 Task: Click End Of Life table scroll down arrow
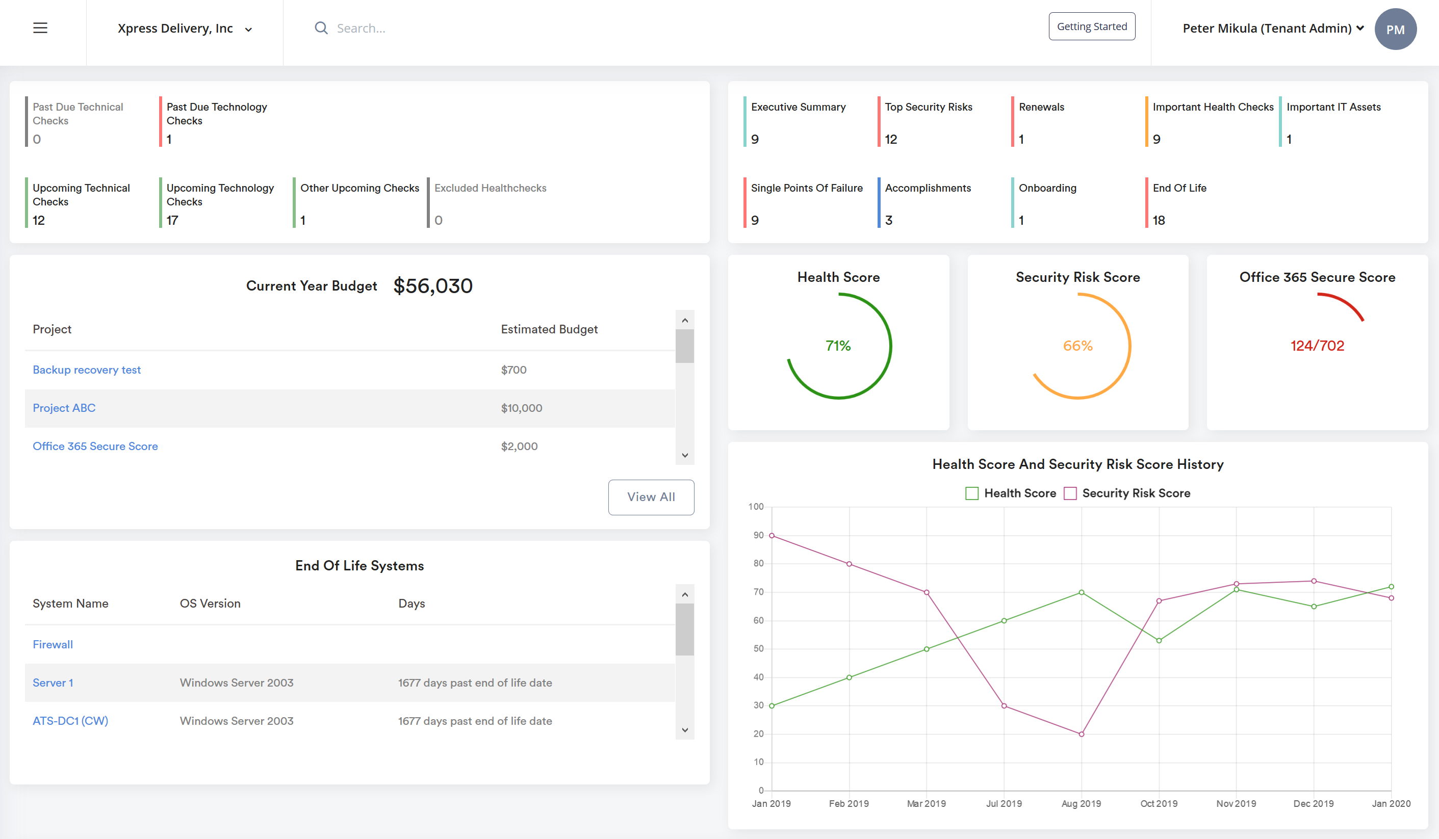tap(685, 729)
